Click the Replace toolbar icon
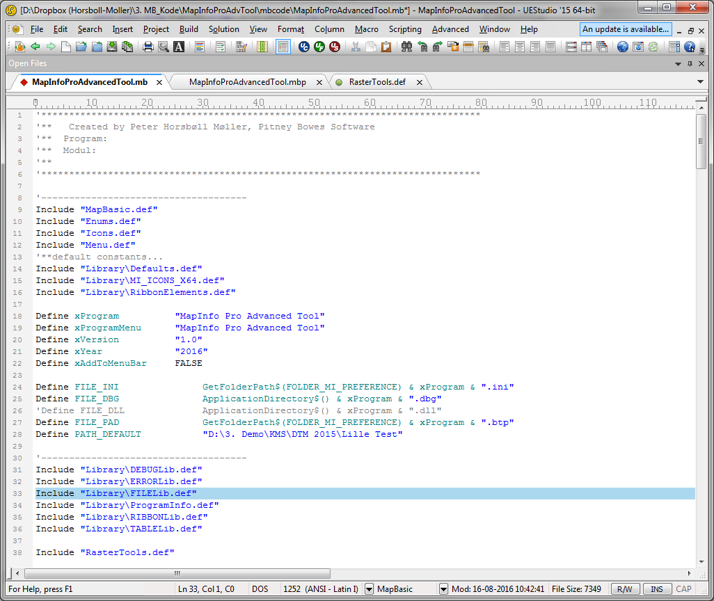The width and height of the screenshot is (714, 601). (x=453, y=47)
